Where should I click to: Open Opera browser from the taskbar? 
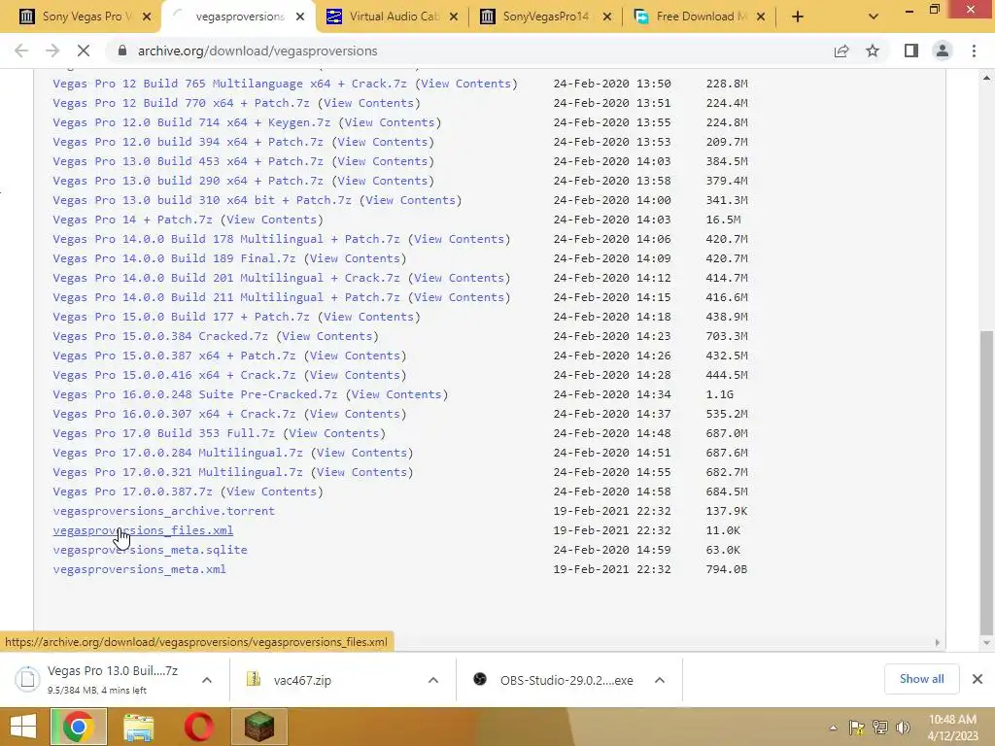click(198, 727)
